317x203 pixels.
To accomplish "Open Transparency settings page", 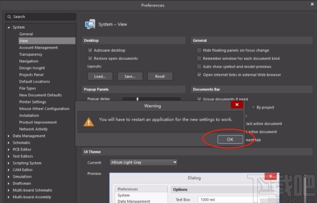I will 31,55.
